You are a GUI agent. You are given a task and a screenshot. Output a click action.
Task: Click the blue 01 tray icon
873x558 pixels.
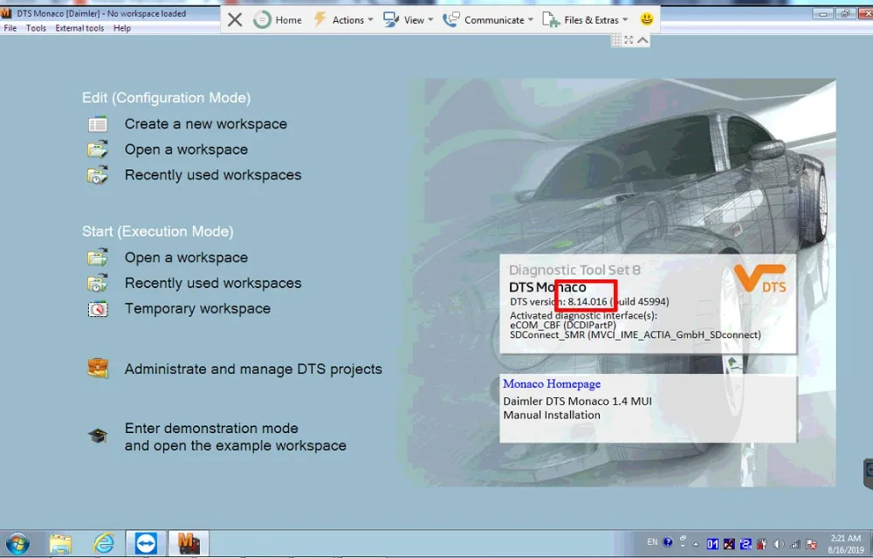click(712, 544)
